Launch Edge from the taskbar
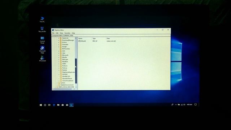The height and width of the screenshot is (130, 231). click(x=54, y=105)
